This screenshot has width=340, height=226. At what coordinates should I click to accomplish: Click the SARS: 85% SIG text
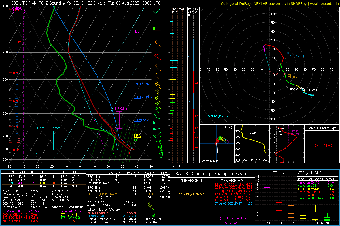tap(233, 223)
